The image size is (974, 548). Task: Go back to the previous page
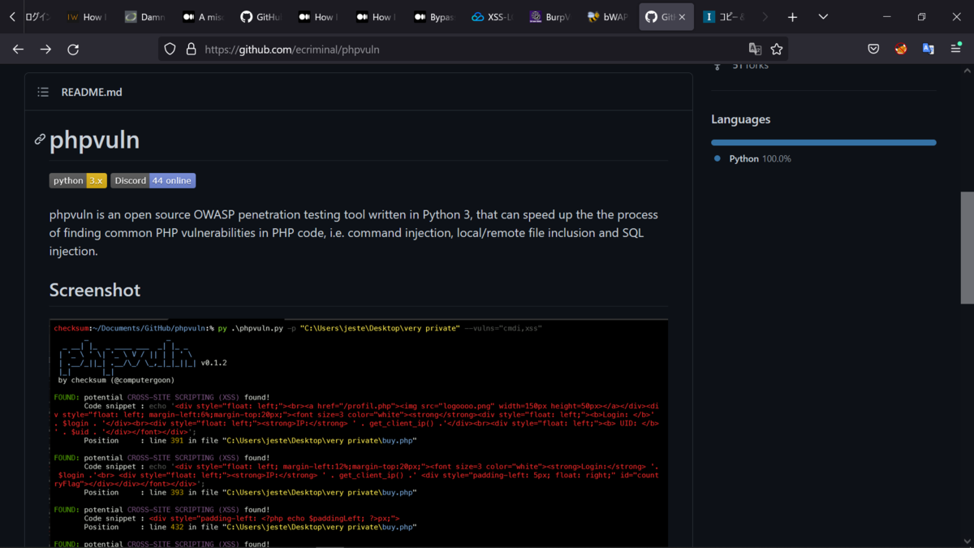click(18, 50)
